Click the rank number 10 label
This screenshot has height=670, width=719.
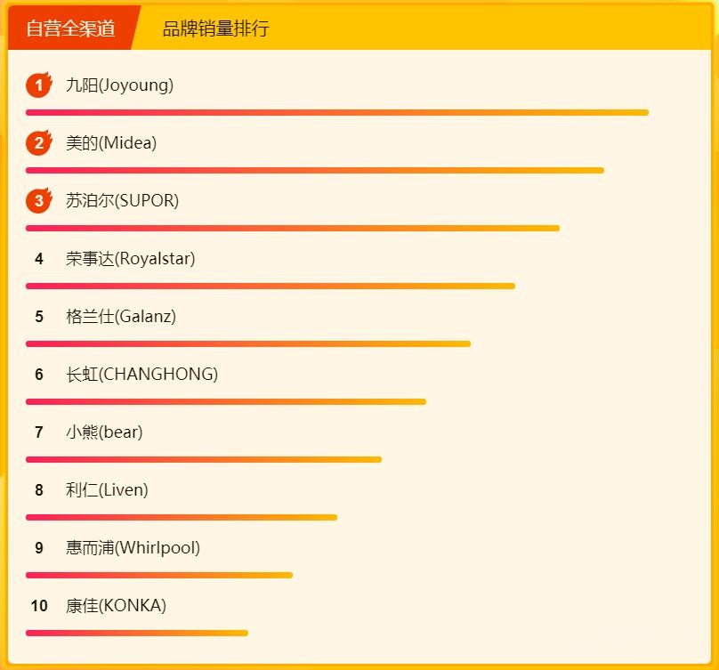[39, 606]
